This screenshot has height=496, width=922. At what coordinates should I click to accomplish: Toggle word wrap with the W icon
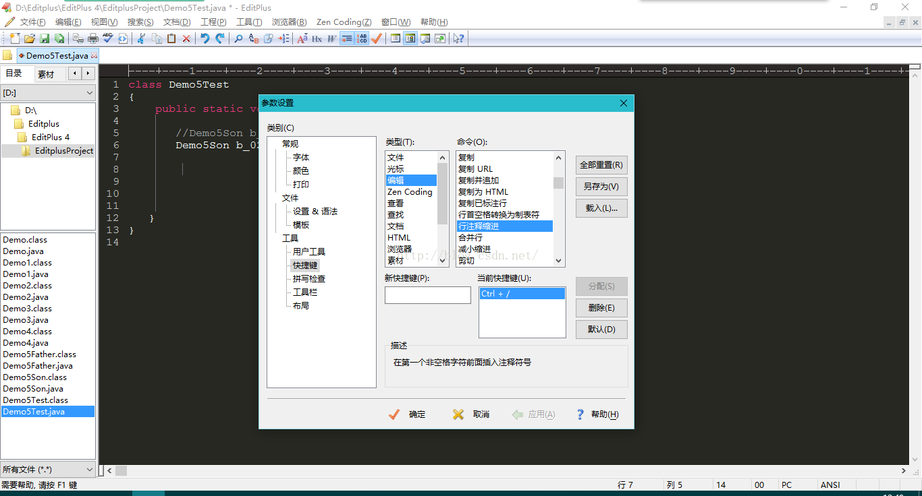click(331, 38)
